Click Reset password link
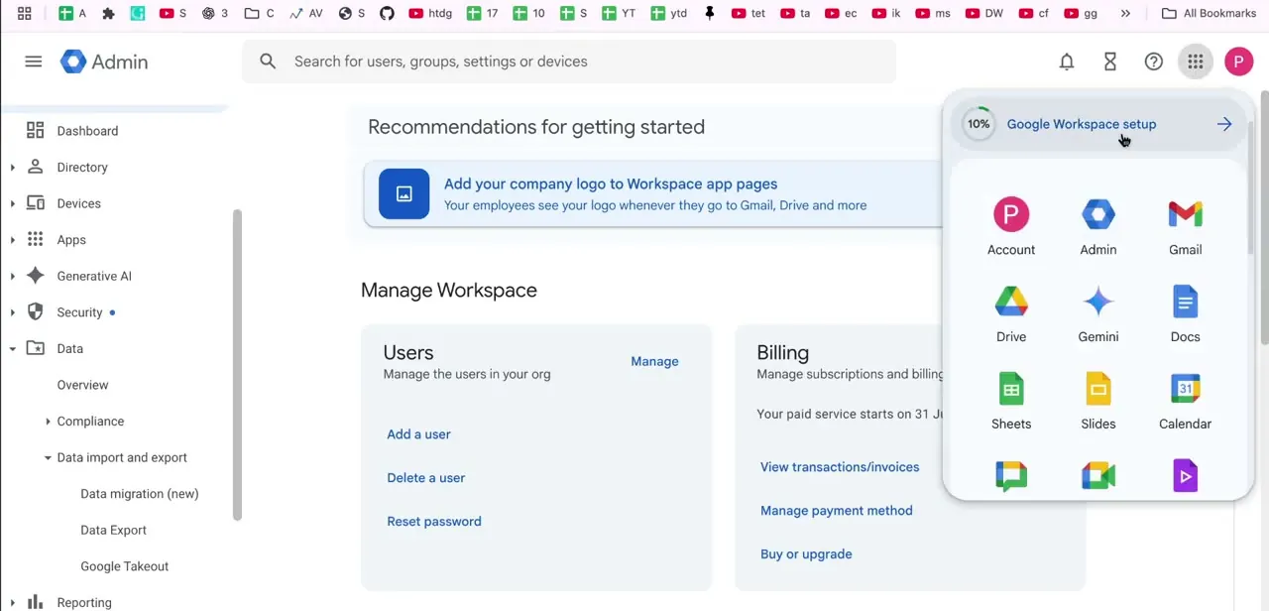 434,522
